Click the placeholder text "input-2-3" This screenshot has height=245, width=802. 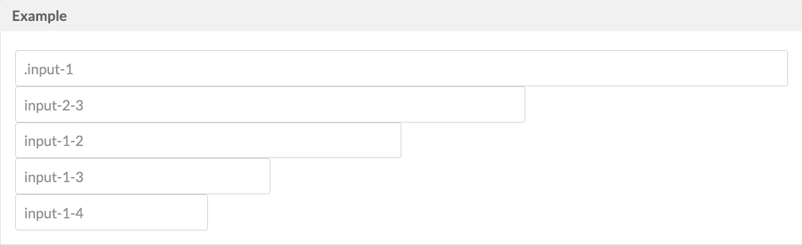54,105
